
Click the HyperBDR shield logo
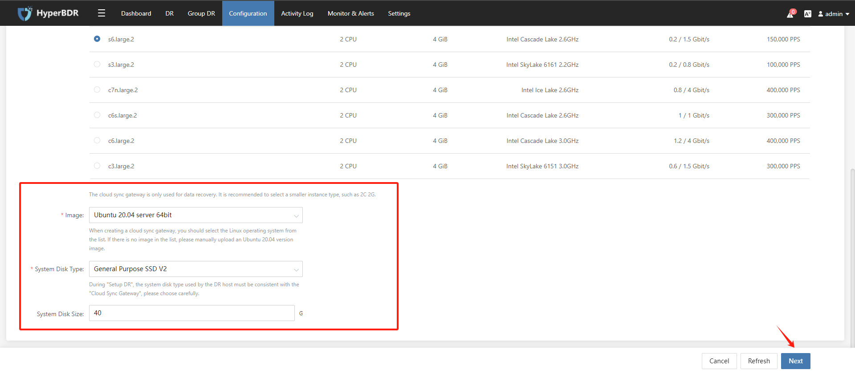pos(25,13)
